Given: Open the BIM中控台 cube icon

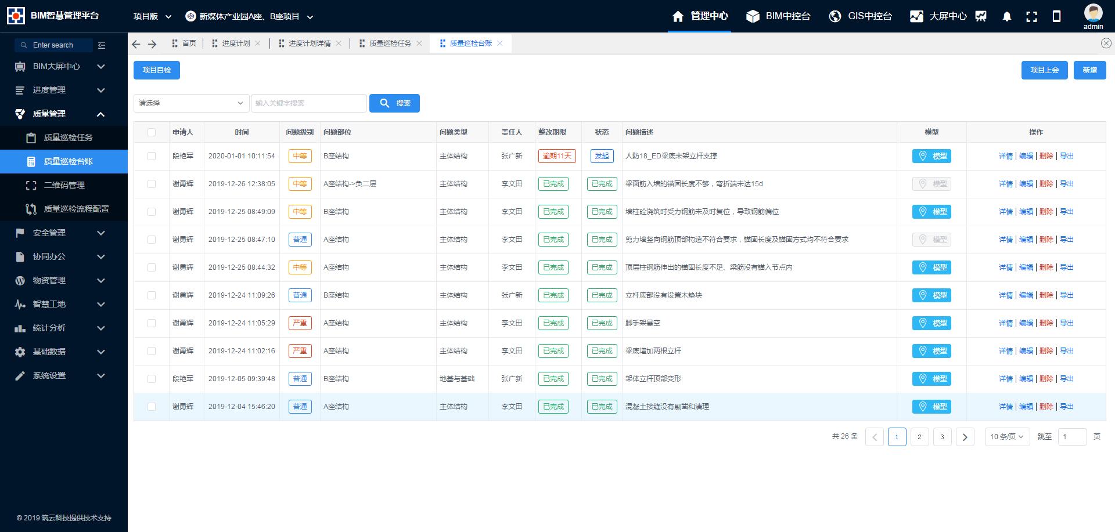Looking at the screenshot, I should coord(753,16).
